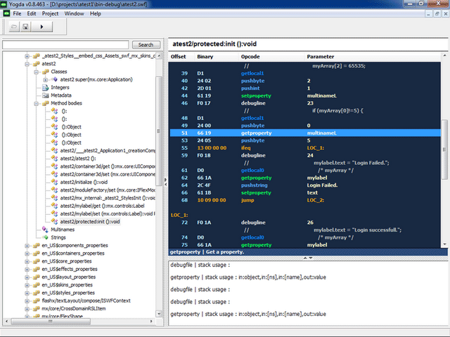Expand the atest2 super class entry
This screenshot has width=450, height=337.
coord(46,80)
